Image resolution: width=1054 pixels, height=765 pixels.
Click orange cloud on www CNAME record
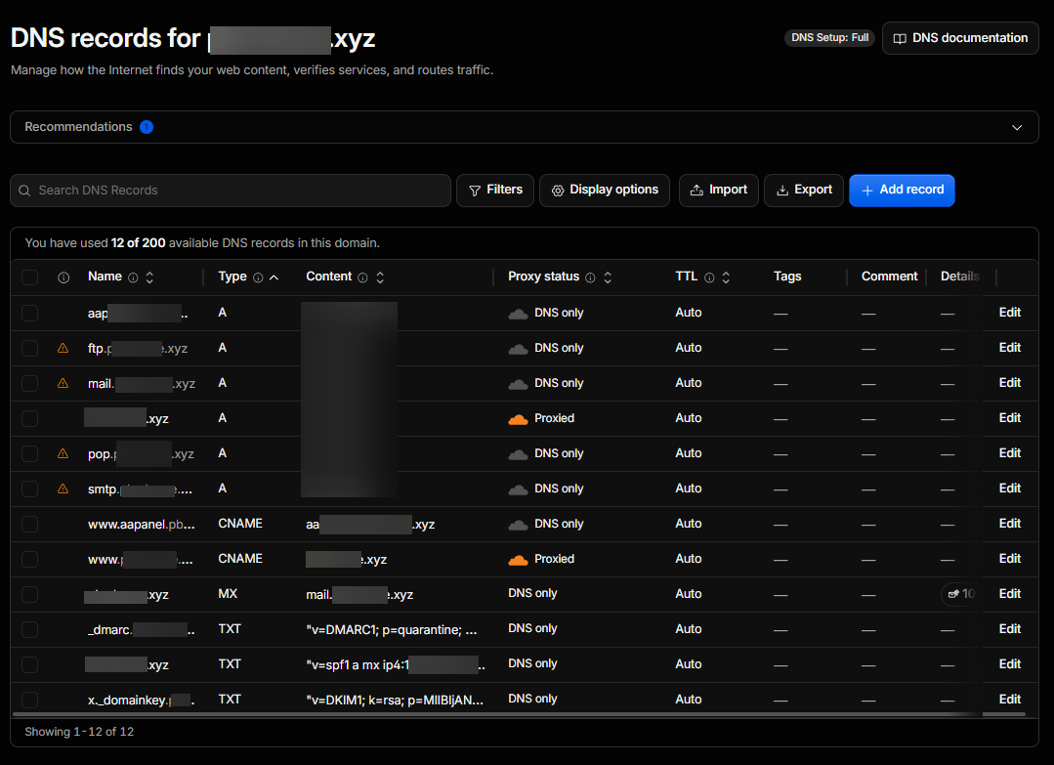point(518,559)
